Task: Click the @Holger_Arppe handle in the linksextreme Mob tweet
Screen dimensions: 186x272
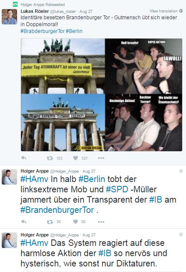Action: pos(65,171)
